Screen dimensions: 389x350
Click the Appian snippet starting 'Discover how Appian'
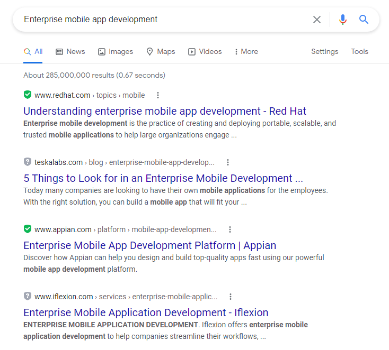(x=174, y=263)
